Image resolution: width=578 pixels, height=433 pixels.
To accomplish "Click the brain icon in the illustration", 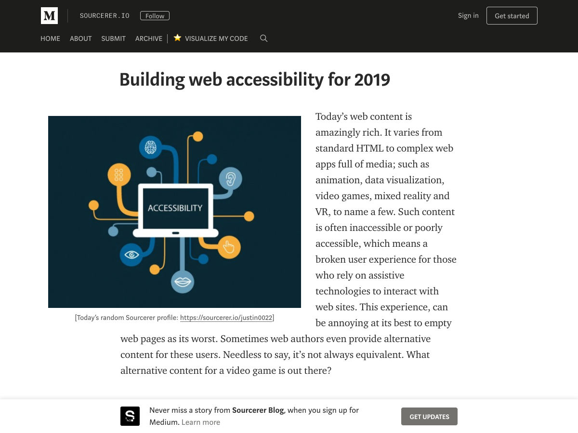I will (x=151, y=147).
